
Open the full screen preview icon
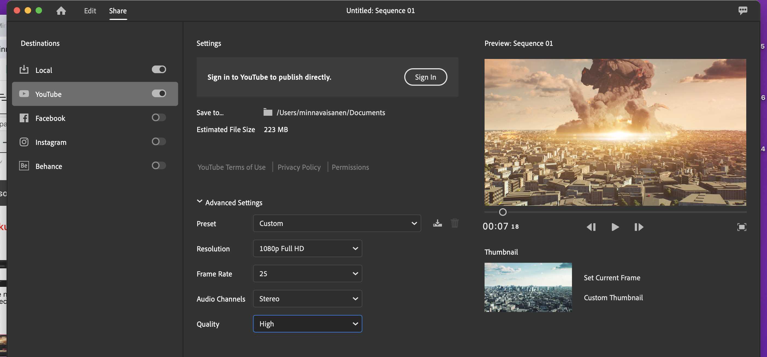click(741, 227)
